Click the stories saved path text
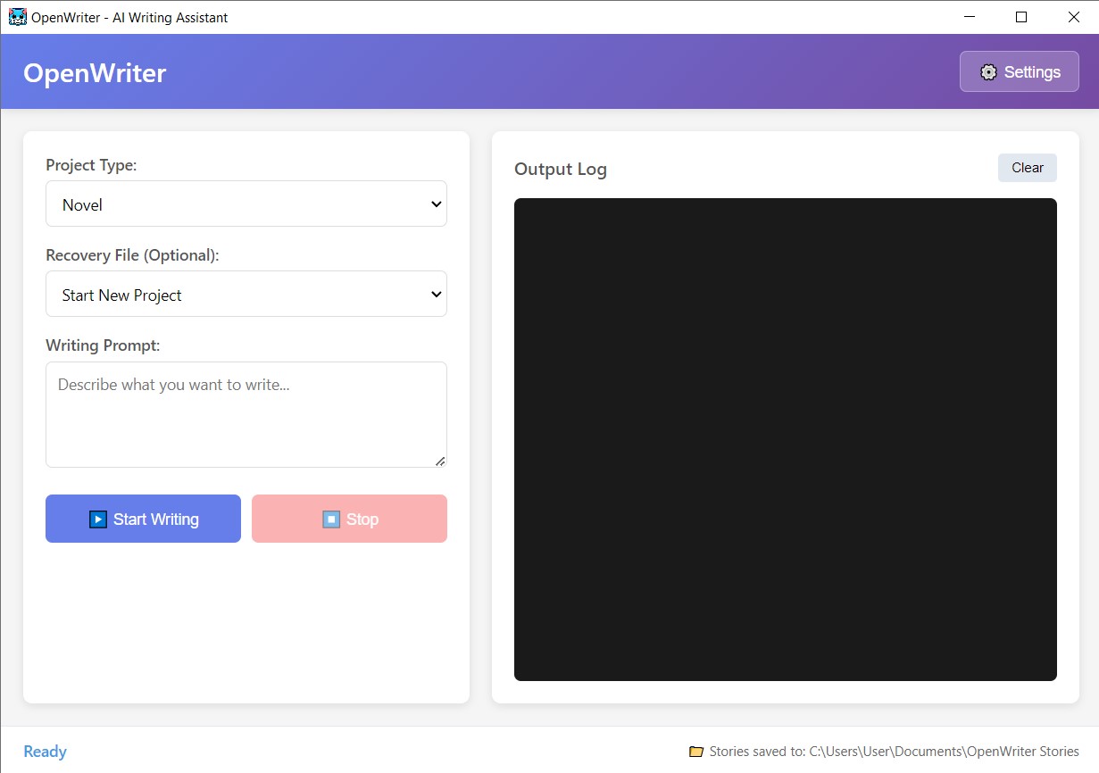The image size is (1099, 773). coord(894,752)
